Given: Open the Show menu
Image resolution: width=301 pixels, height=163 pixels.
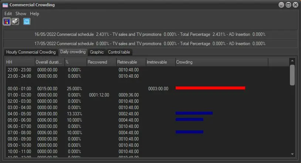Looking at the screenshot, I should 21,14.
